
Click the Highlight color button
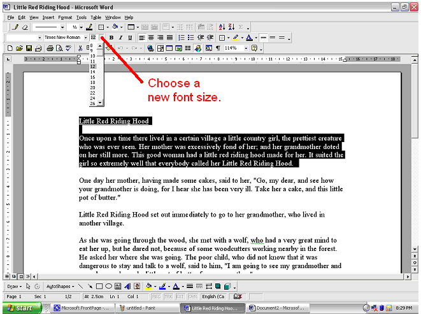click(x=236, y=38)
